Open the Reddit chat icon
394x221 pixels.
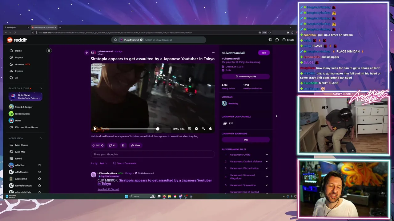[x=277, y=40]
